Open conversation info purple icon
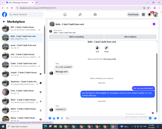The width and height of the screenshot is (162, 129). [x=154, y=24]
